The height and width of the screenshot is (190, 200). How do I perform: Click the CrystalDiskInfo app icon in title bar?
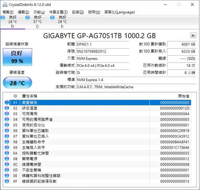click(5, 4)
